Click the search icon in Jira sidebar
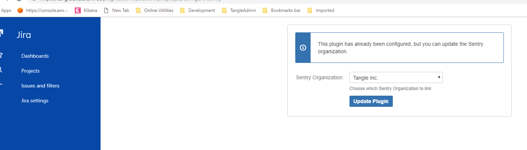Viewport: 527px width, 150px height. click(x=1, y=69)
